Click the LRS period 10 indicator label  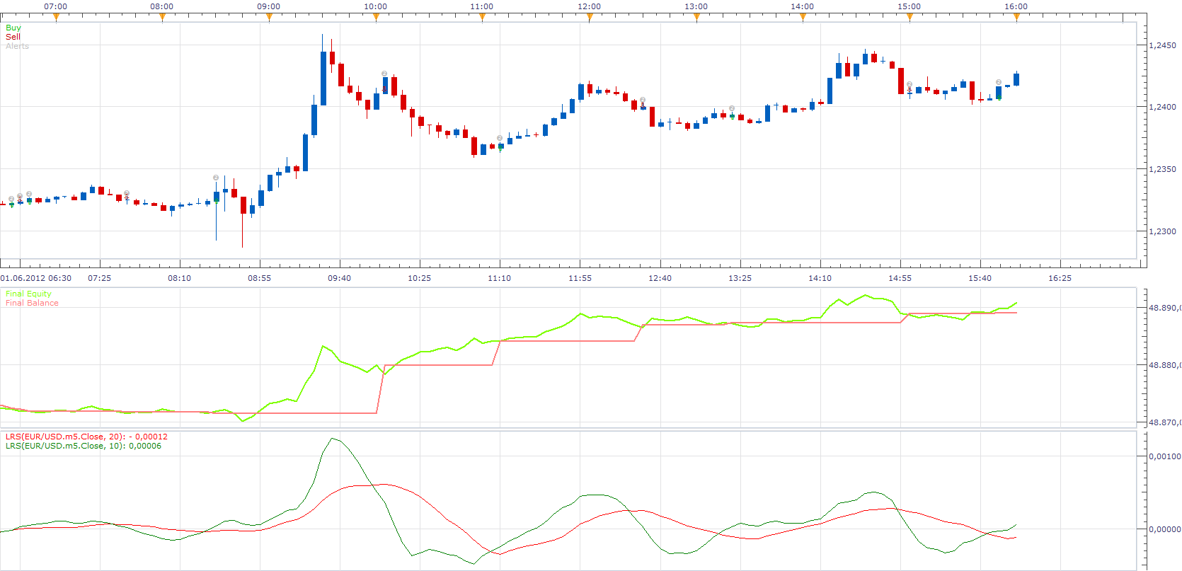click(x=84, y=446)
